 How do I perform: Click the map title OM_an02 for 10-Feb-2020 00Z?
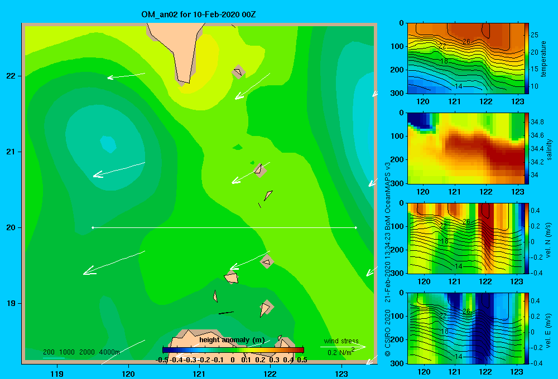click(199, 14)
